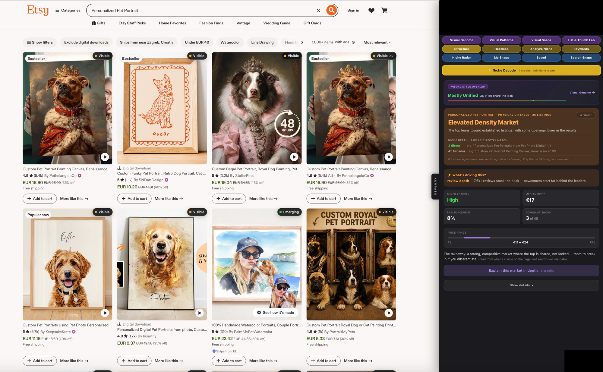Switch to the Visual Patterns tab
Screen dimensions: 603x372
click(x=501, y=40)
